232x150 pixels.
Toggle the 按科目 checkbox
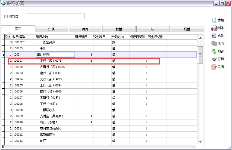6,17
